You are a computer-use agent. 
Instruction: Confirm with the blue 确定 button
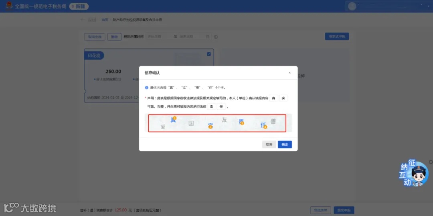pos(285,144)
